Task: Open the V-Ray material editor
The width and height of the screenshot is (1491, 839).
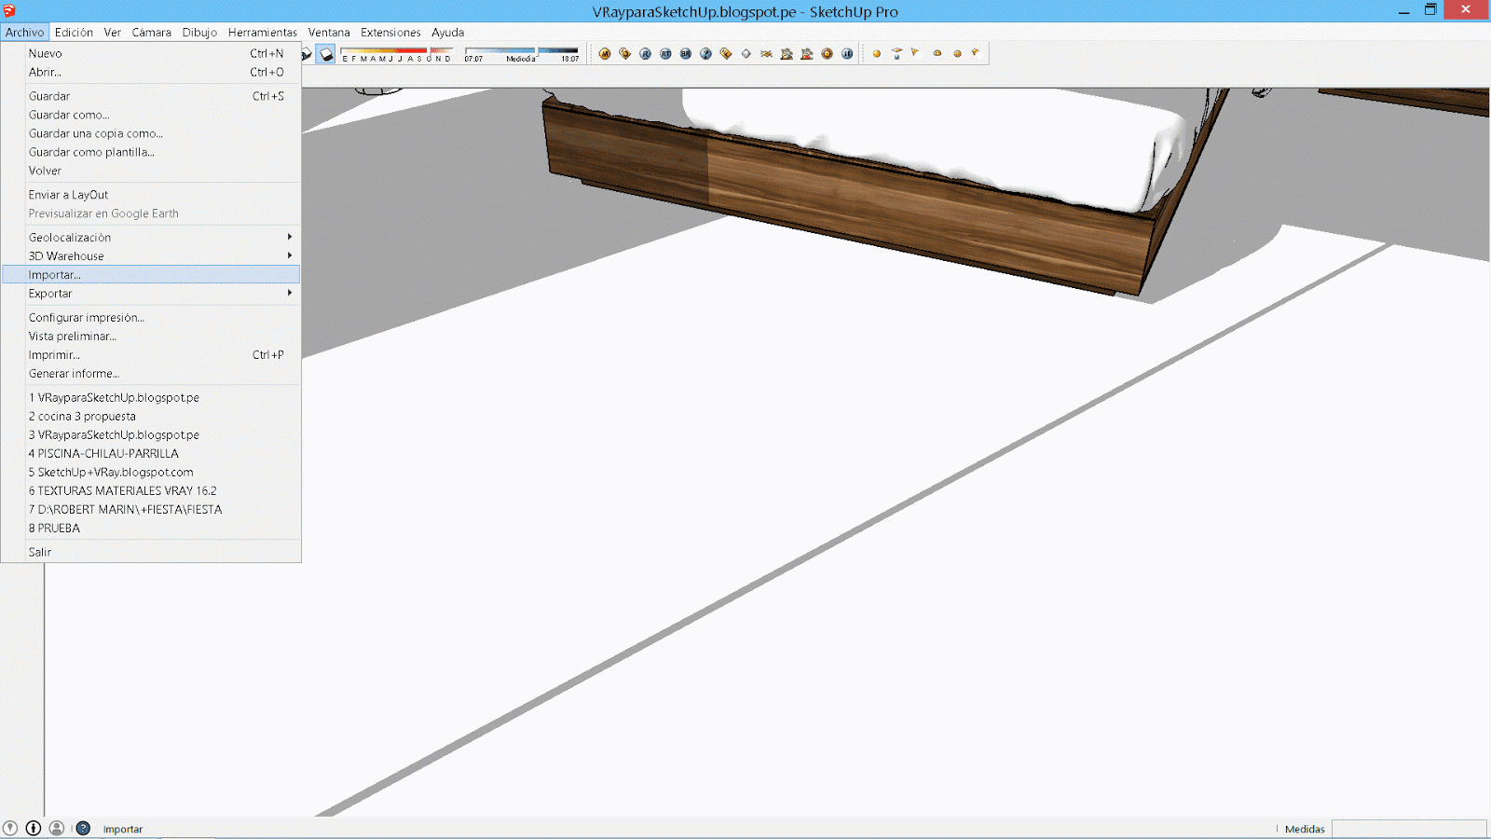Action: click(604, 53)
